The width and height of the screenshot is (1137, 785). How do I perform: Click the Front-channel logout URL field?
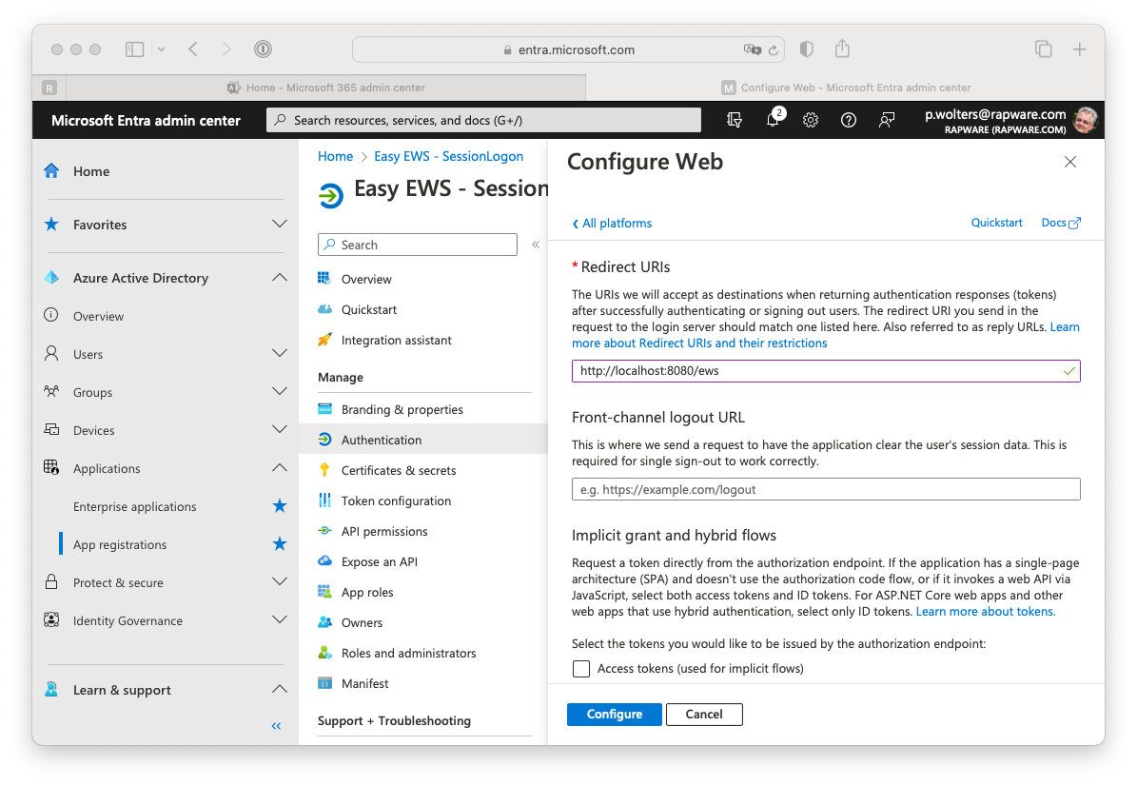point(826,489)
